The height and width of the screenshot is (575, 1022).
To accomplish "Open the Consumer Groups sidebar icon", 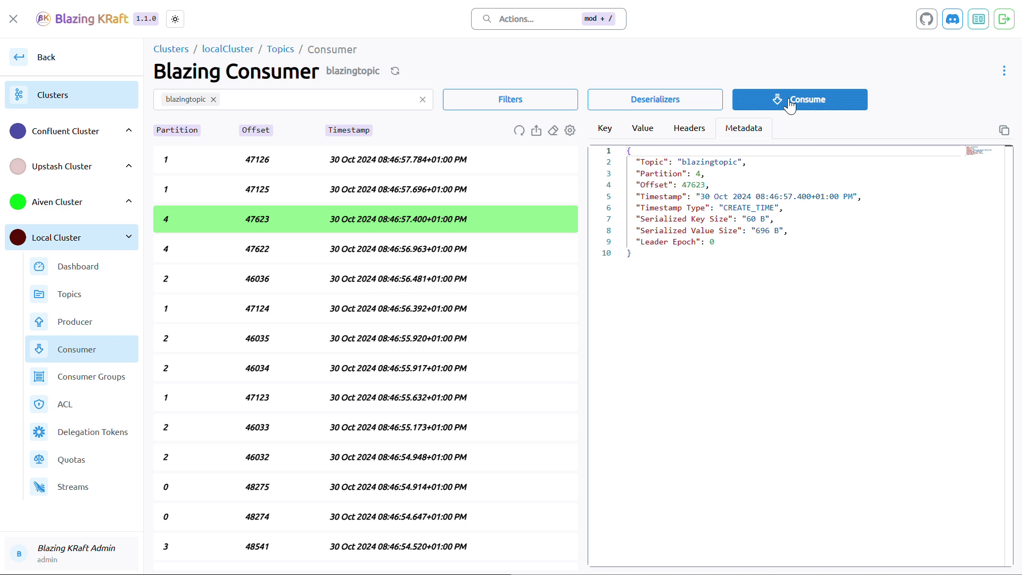I will pos(39,376).
